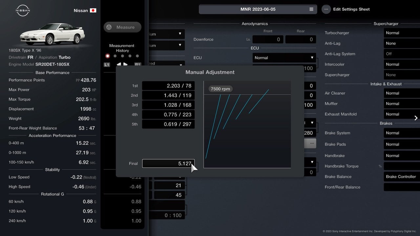Edit the 5th gear ratio field
The height and width of the screenshot is (236, 420).
point(168,124)
